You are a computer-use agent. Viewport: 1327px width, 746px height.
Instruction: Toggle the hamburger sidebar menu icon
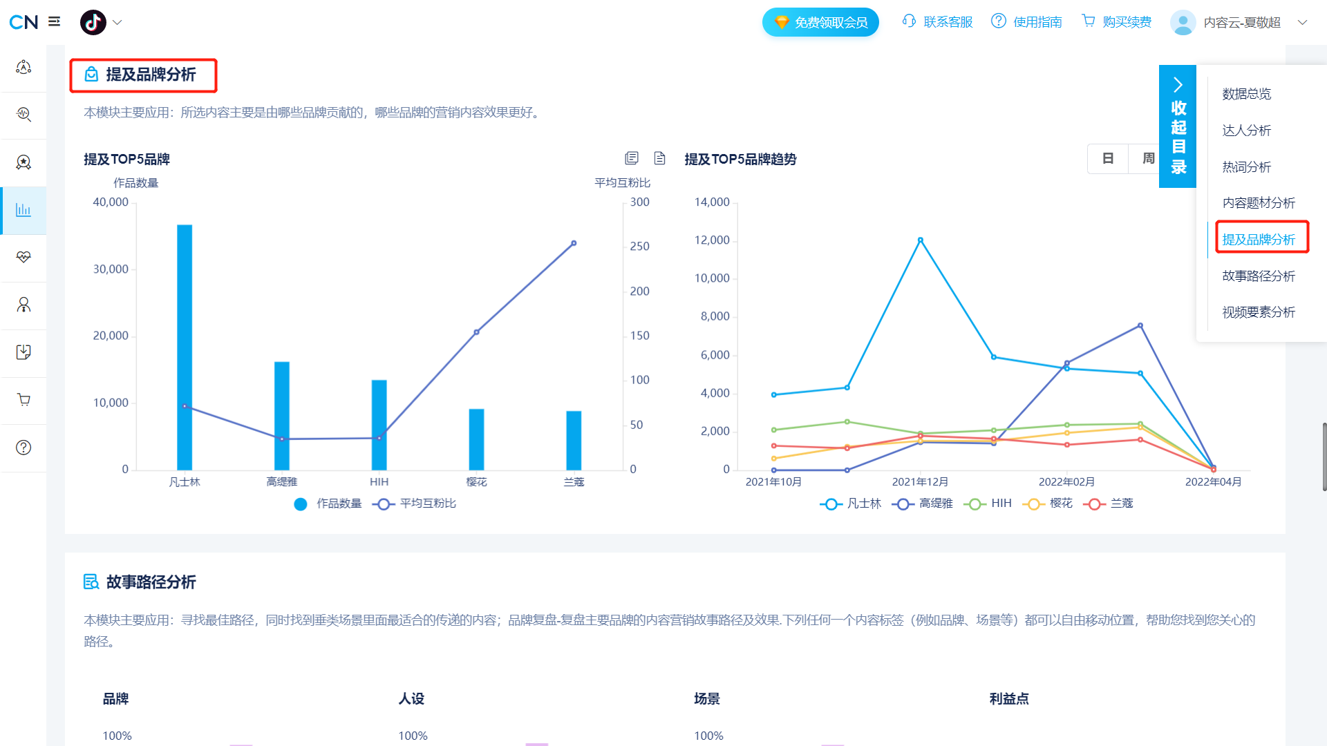[55, 22]
